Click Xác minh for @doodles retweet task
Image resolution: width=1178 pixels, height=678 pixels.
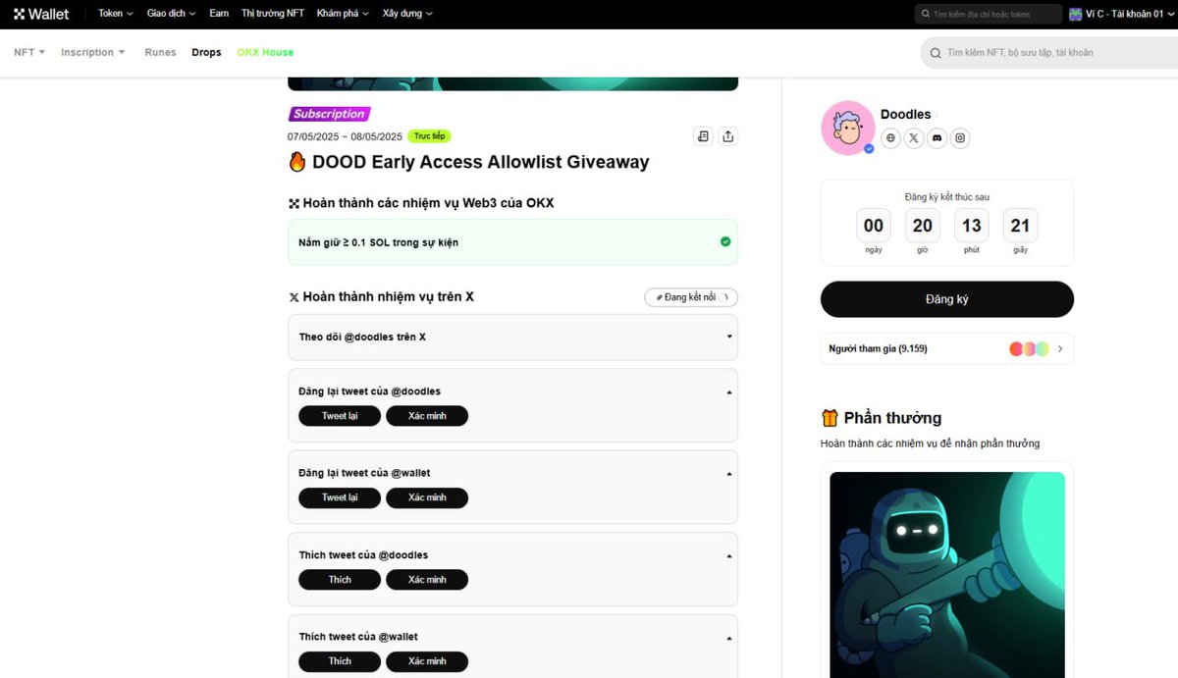427,416
